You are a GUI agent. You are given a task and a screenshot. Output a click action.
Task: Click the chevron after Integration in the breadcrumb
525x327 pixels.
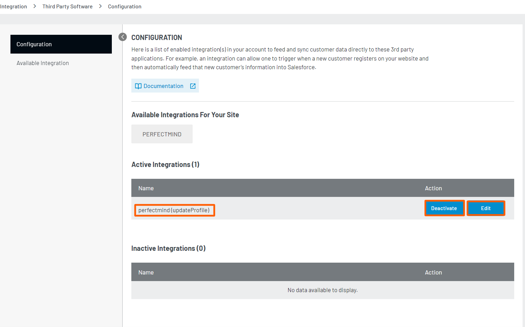coord(35,6)
